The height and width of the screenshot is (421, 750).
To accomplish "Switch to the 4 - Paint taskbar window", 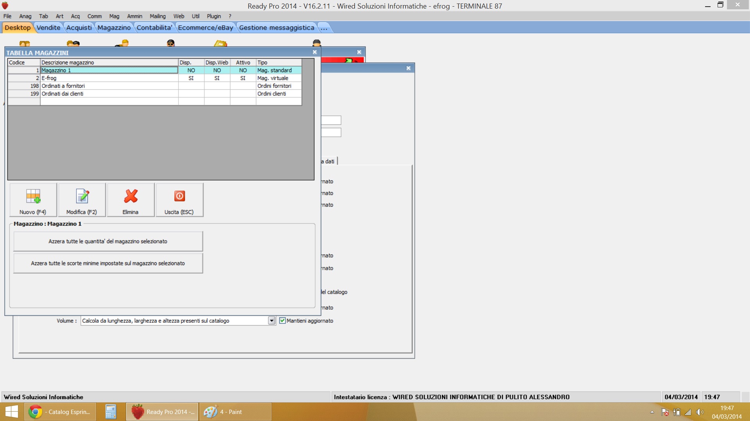I will click(x=235, y=412).
